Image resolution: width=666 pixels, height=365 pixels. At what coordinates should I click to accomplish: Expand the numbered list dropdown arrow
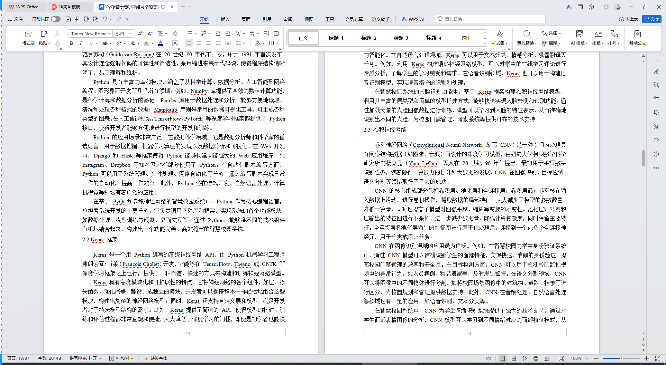coord(209,34)
